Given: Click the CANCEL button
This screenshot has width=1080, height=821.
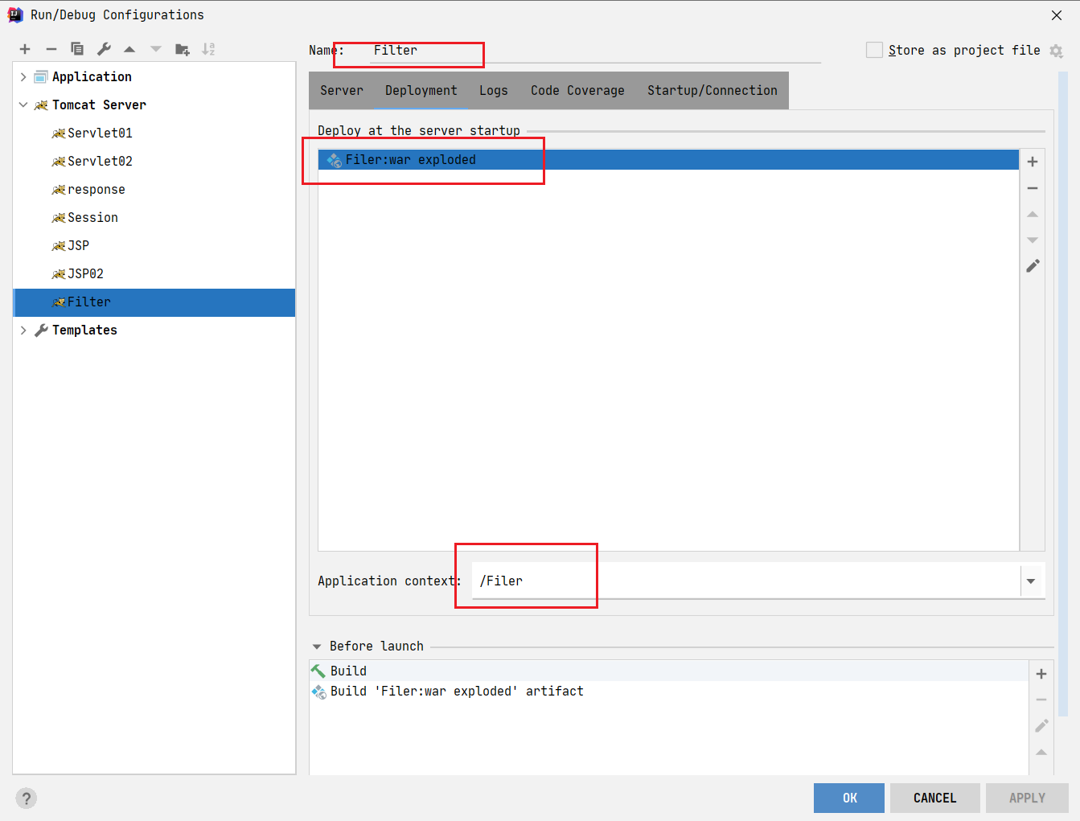Looking at the screenshot, I should pos(934,798).
